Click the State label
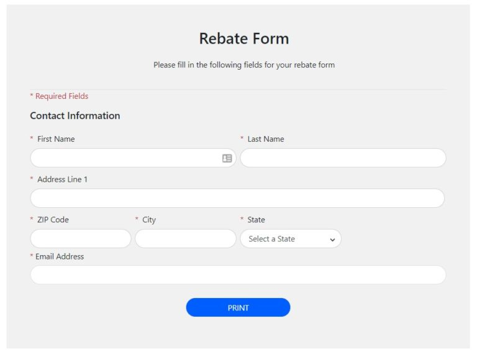Image resolution: width=477 pixels, height=354 pixels. [256, 220]
